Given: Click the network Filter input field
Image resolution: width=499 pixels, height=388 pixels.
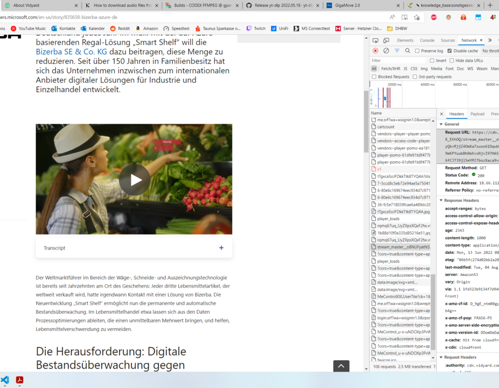Looking at the screenshot, I should click(398, 60).
